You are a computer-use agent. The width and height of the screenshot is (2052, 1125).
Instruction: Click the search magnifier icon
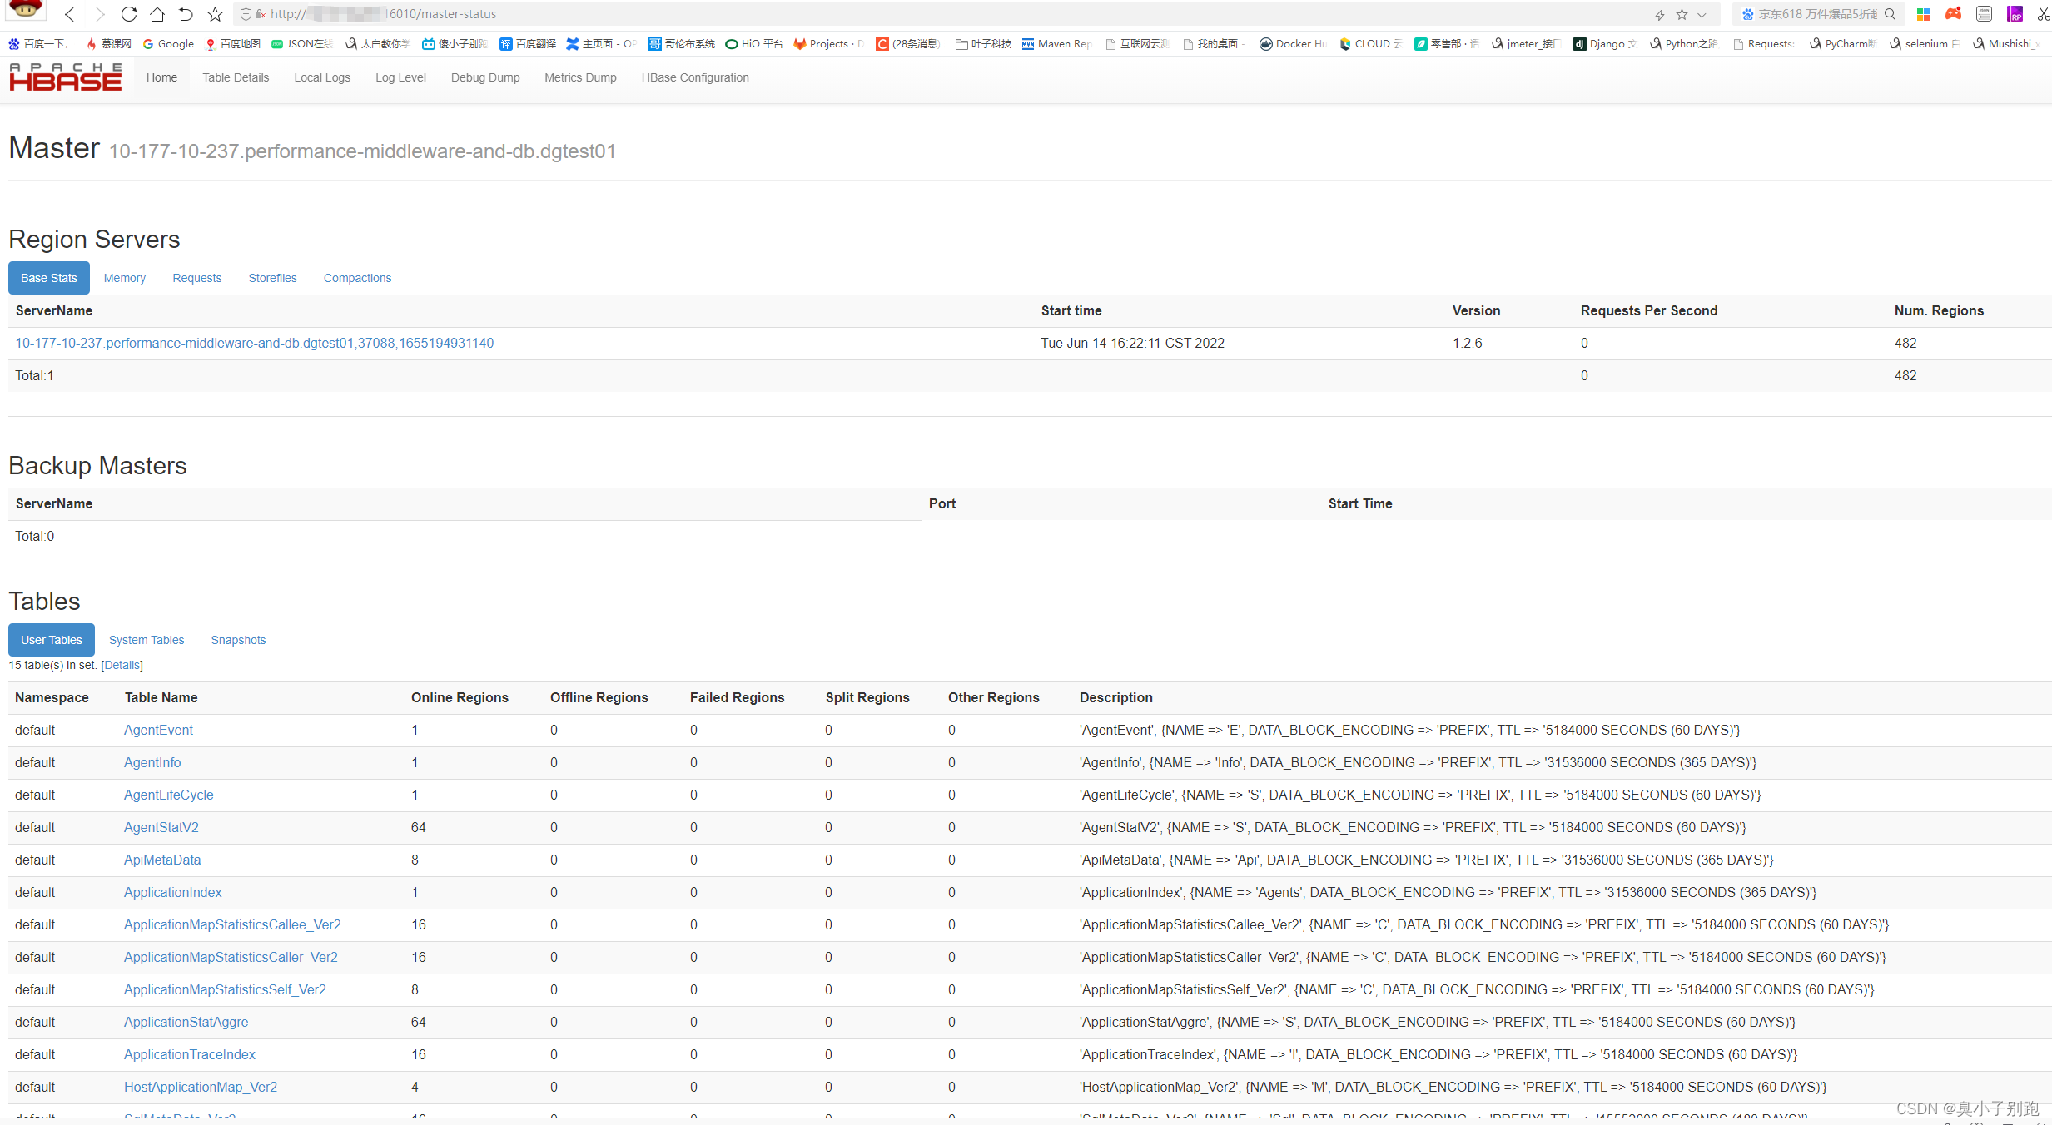[x=1890, y=14]
